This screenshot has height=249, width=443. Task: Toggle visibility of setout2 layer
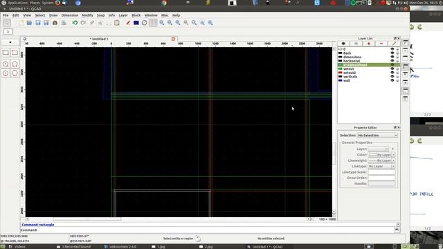coord(392,73)
